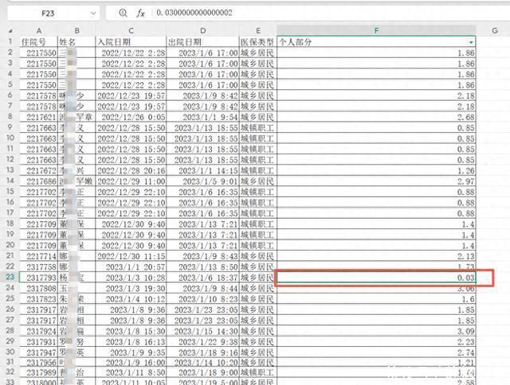Select column A header
Viewport: 510px width, 385px height.
[39, 30]
